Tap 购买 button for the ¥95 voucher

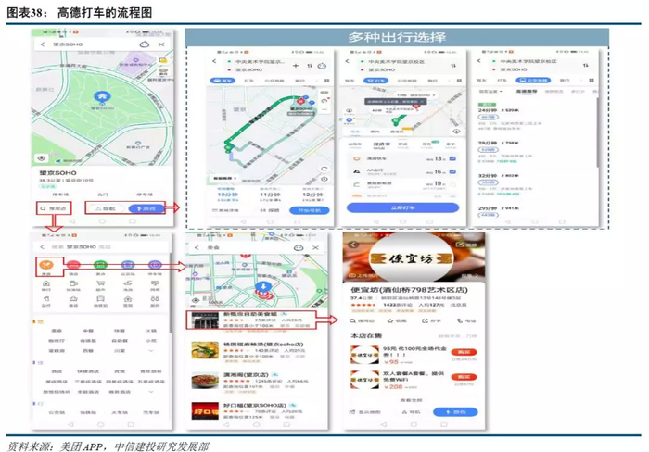tap(464, 352)
